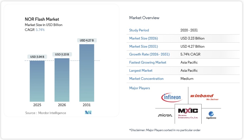Click the USD 4.27 B bar label
The image size is (244, 140).
[87, 40]
